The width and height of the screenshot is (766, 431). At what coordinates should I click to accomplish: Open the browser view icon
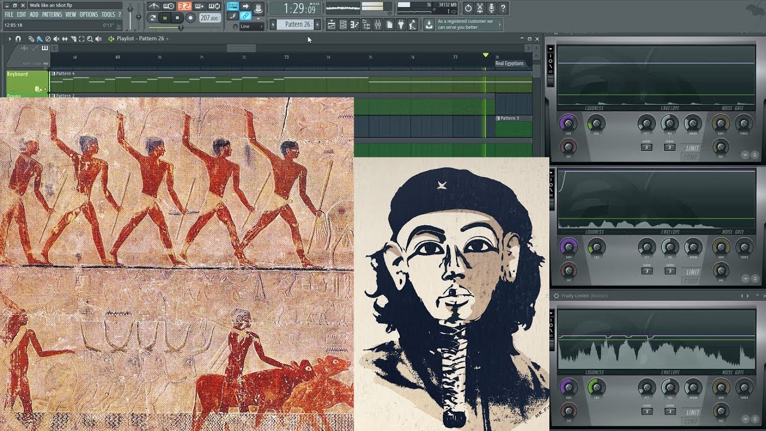click(366, 25)
